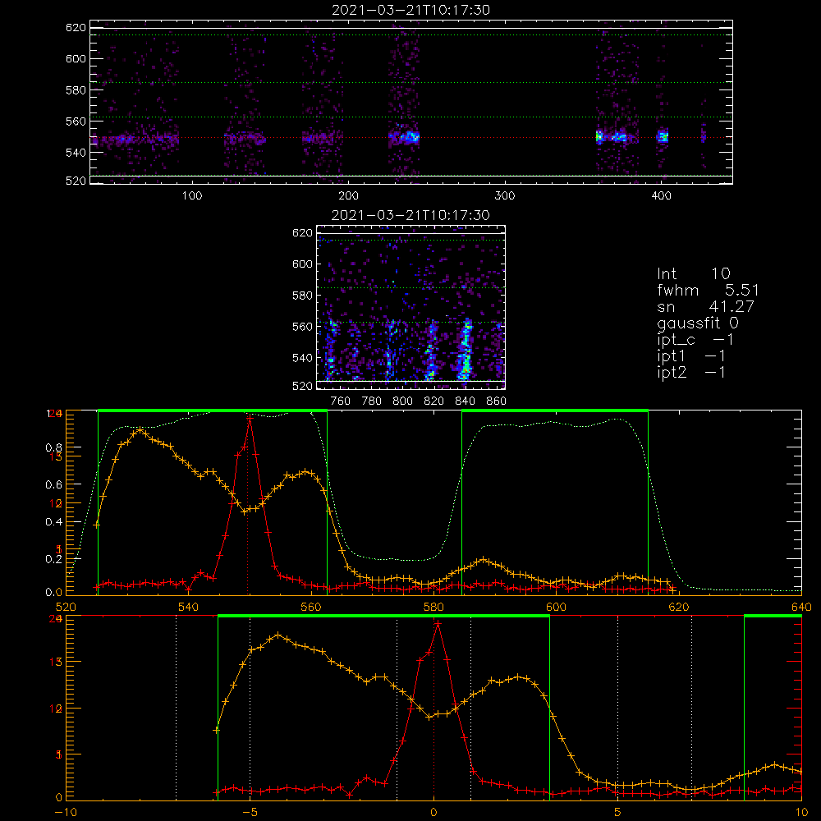Click x-axis label 640 on transmission curve plot
This screenshot has height=821, width=821.
(x=801, y=607)
